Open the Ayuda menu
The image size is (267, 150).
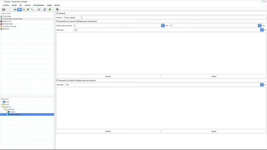[x=57, y=5]
